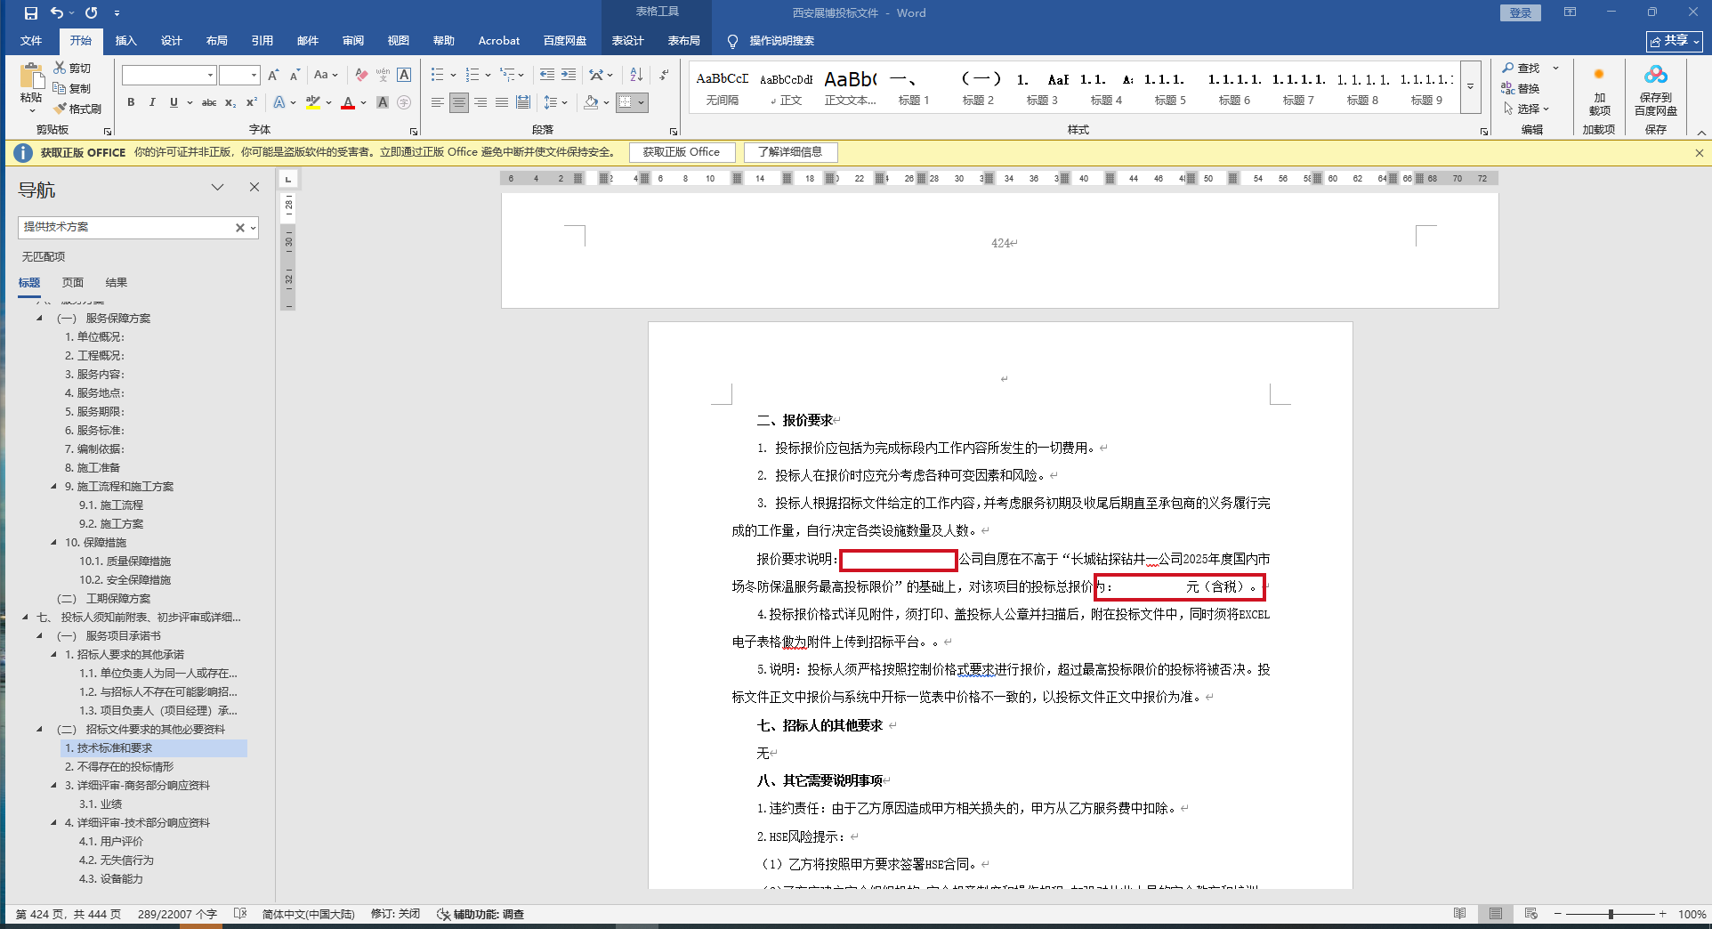This screenshot has width=1712, height=929.
Task: Open the 插入 ribbon tab
Action: (x=126, y=41)
